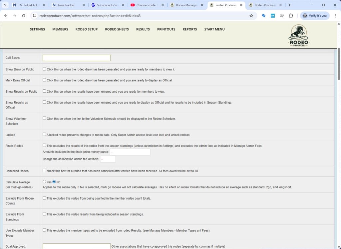341x249 pixels.
Task: Open the association admin fee at finals dropdown
Action: 108,159
